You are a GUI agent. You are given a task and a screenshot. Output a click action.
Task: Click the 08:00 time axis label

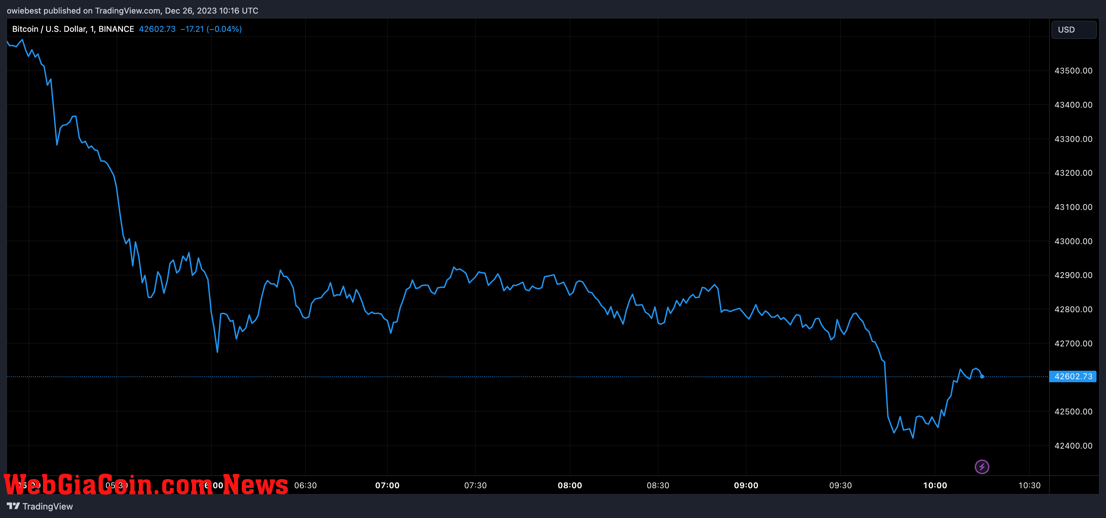coord(570,485)
